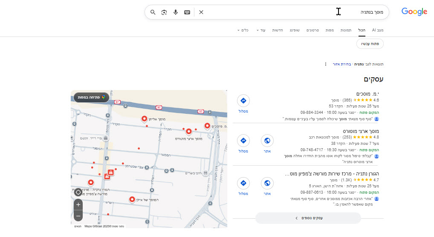Click phone number 09-887-0613

pos(312,192)
